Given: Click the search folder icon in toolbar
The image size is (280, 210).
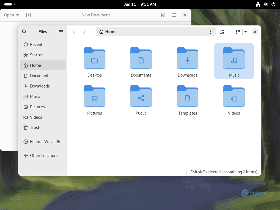Looking at the screenshot, I should (222, 32).
